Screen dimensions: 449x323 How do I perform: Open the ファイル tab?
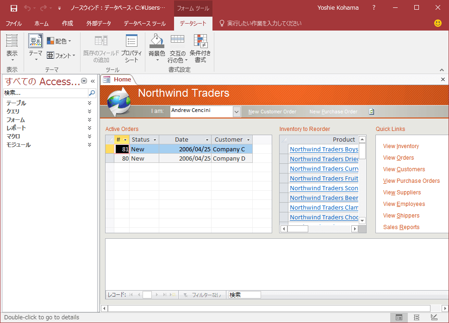pyautogui.click(x=13, y=24)
